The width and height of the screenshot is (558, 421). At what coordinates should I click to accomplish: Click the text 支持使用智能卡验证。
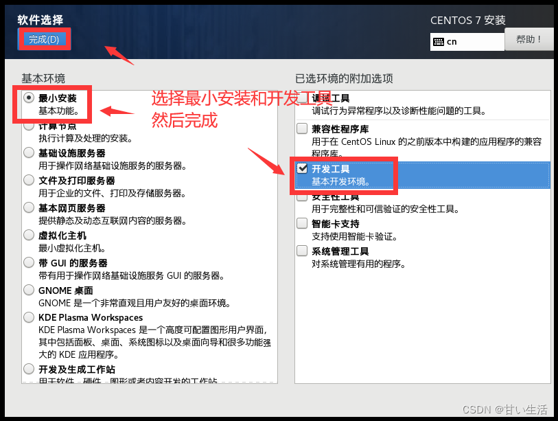[354, 236]
